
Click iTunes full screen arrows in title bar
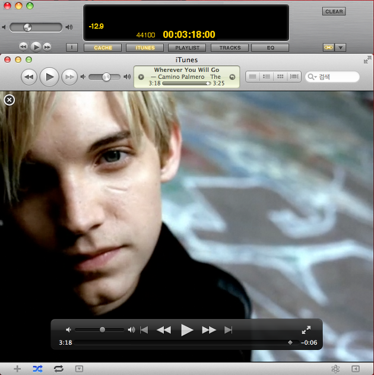(x=367, y=60)
